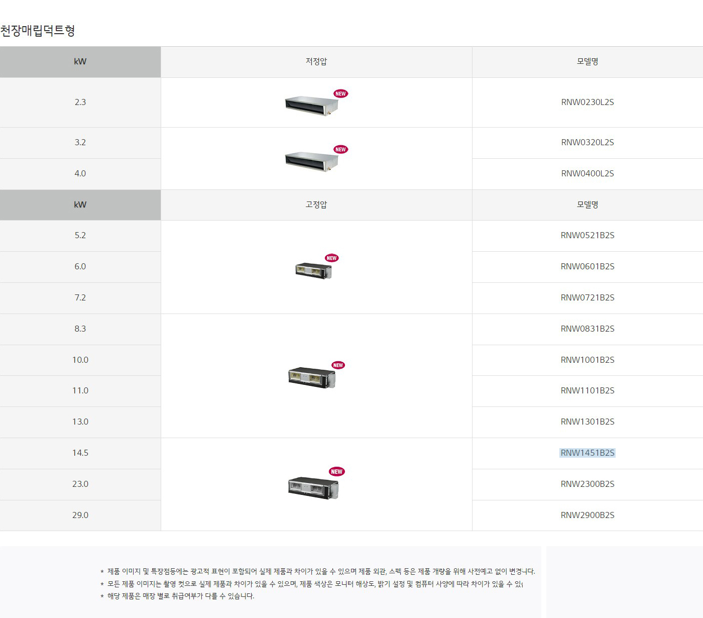703x618 pixels.
Task: Open the 5.2–7.2 kW high-pressure duct image
Action: [x=313, y=270]
